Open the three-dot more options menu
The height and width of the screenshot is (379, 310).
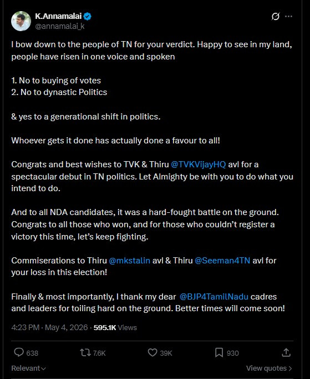tap(288, 17)
